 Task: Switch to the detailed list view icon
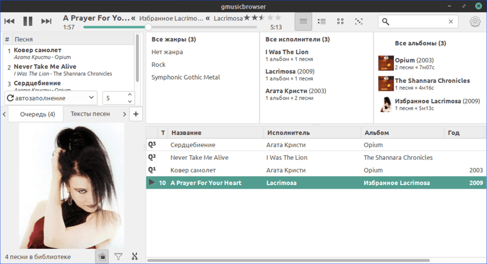322,21
